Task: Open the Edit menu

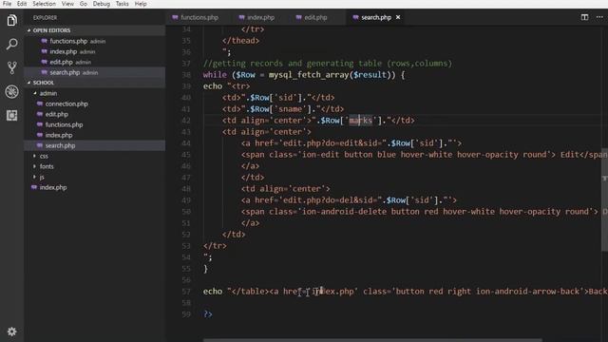Action: pyautogui.click(x=22, y=4)
